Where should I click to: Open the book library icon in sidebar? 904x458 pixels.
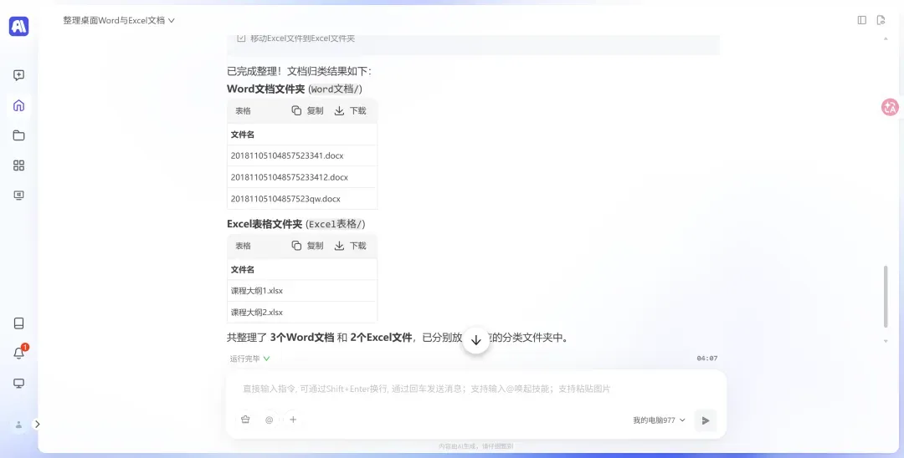coord(18,323)
